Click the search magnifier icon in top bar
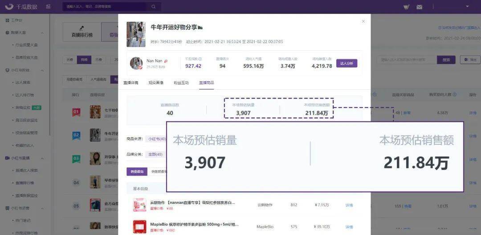 (x=153, y=6)
